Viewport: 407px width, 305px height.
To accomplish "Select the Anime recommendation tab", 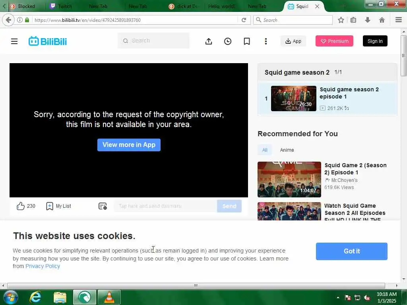I will coord(287,150).
